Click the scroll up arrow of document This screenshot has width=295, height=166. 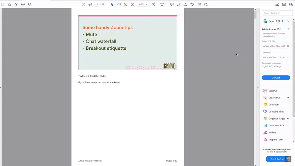point(255,9)
